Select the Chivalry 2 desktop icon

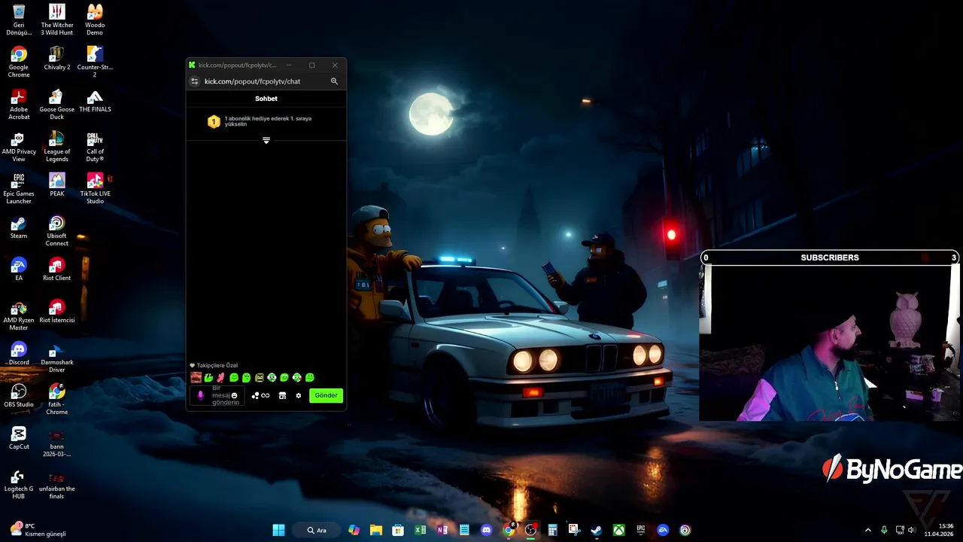[57, 59]
